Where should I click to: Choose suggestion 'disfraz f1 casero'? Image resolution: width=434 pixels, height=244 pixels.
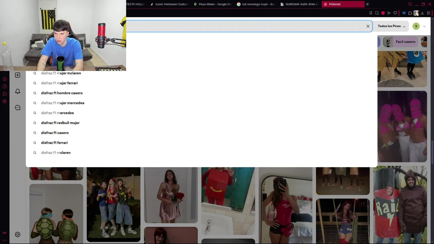point(55,133)
